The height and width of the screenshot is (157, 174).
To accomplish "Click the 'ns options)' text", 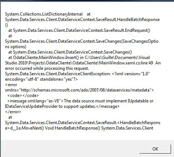I will pos(15,47).
